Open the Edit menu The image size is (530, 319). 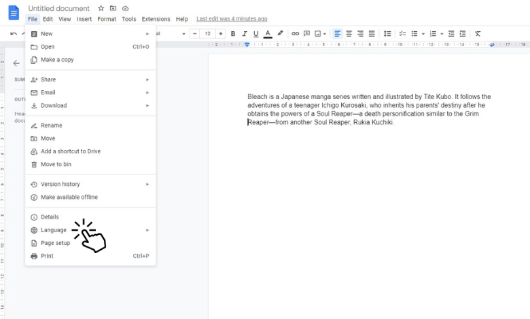click(x=48, y=19)
